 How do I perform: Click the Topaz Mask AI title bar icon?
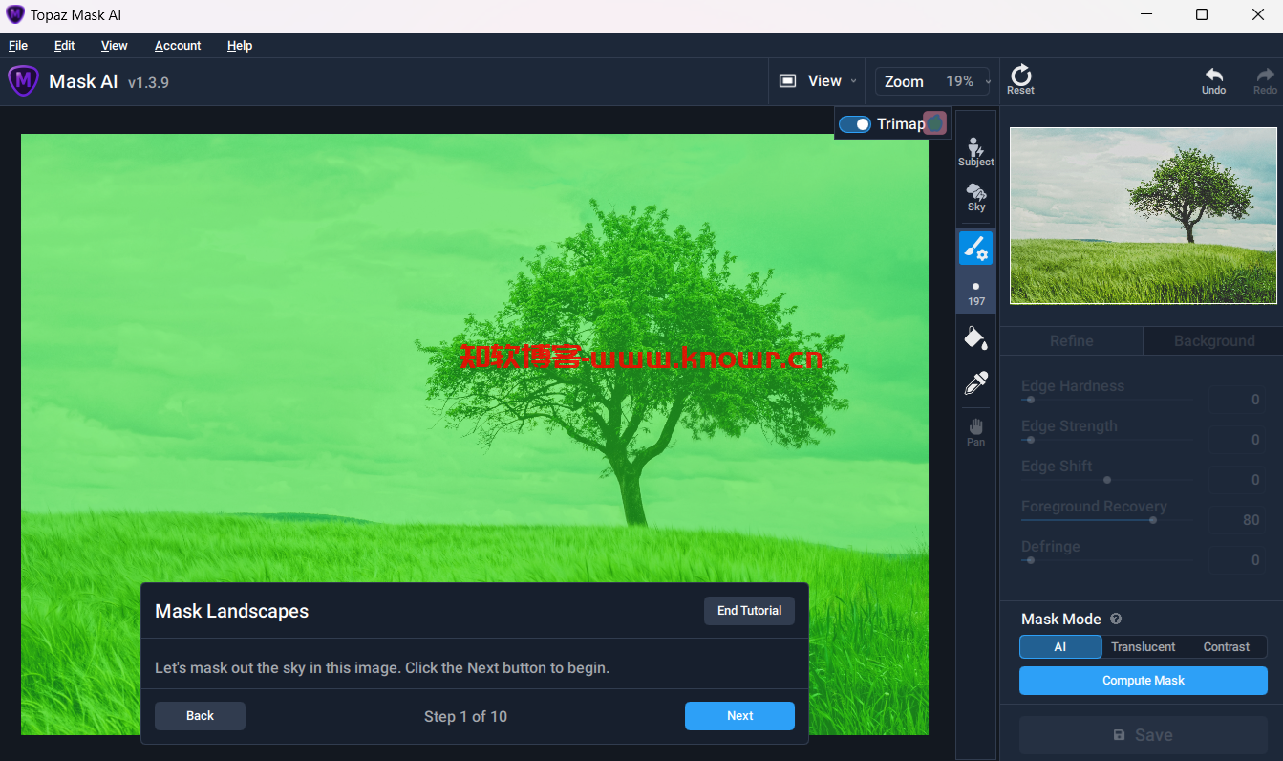point(14,15)
